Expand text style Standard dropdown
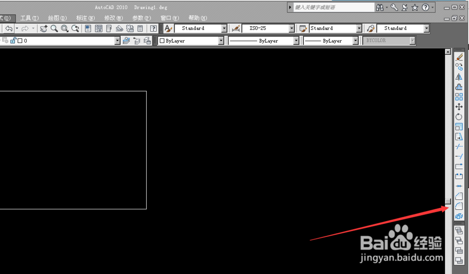Viewport: 469px width, 274px height. (x=224, y=29)
